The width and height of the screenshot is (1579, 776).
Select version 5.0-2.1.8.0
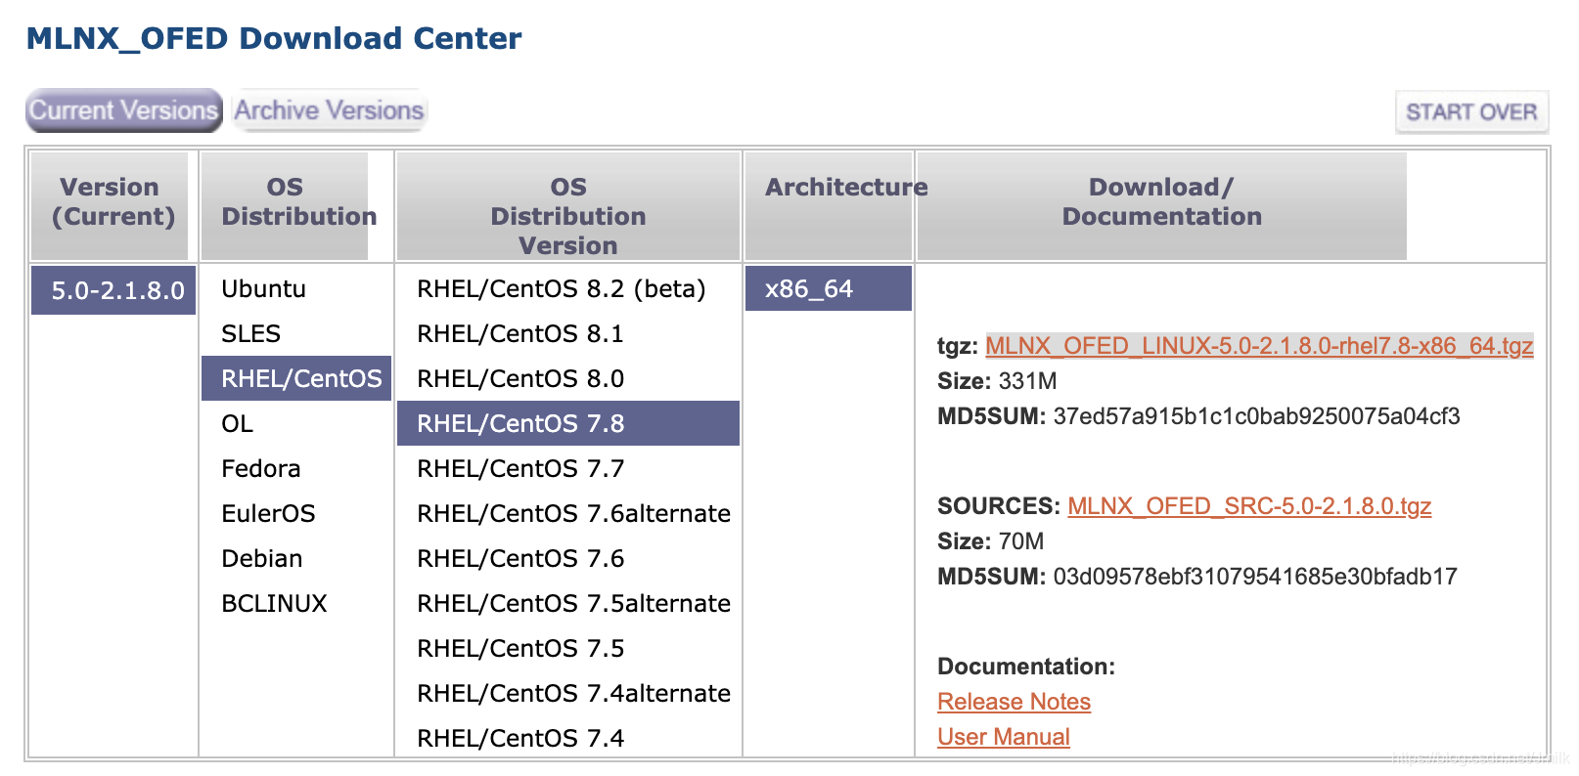[x=113, y=290]
